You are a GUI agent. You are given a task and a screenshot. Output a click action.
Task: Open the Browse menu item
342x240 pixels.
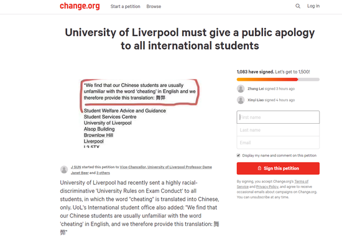pyautogui.click(x=154, y=7)
